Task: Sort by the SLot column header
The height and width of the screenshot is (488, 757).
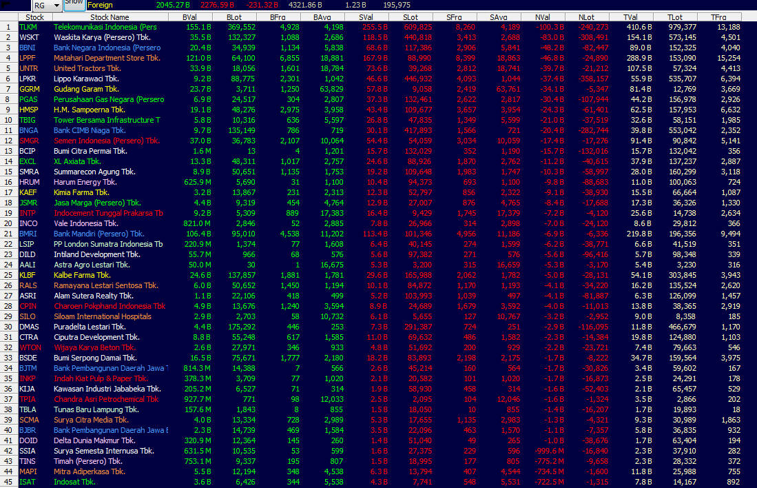Action: [x=411, y=17]
